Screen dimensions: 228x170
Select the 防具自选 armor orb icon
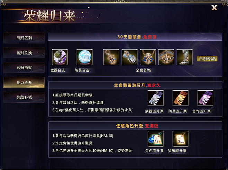click(x=85, y=57)
